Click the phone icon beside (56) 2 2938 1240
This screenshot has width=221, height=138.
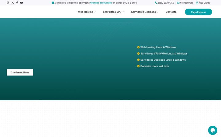[x=156, y=3]
